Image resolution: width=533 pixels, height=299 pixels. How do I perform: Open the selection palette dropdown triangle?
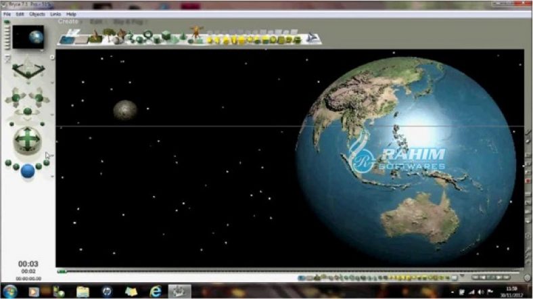[462, 275]
